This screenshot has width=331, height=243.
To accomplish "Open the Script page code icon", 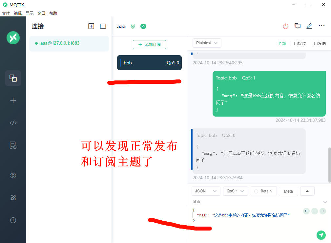I will (13, 123).
